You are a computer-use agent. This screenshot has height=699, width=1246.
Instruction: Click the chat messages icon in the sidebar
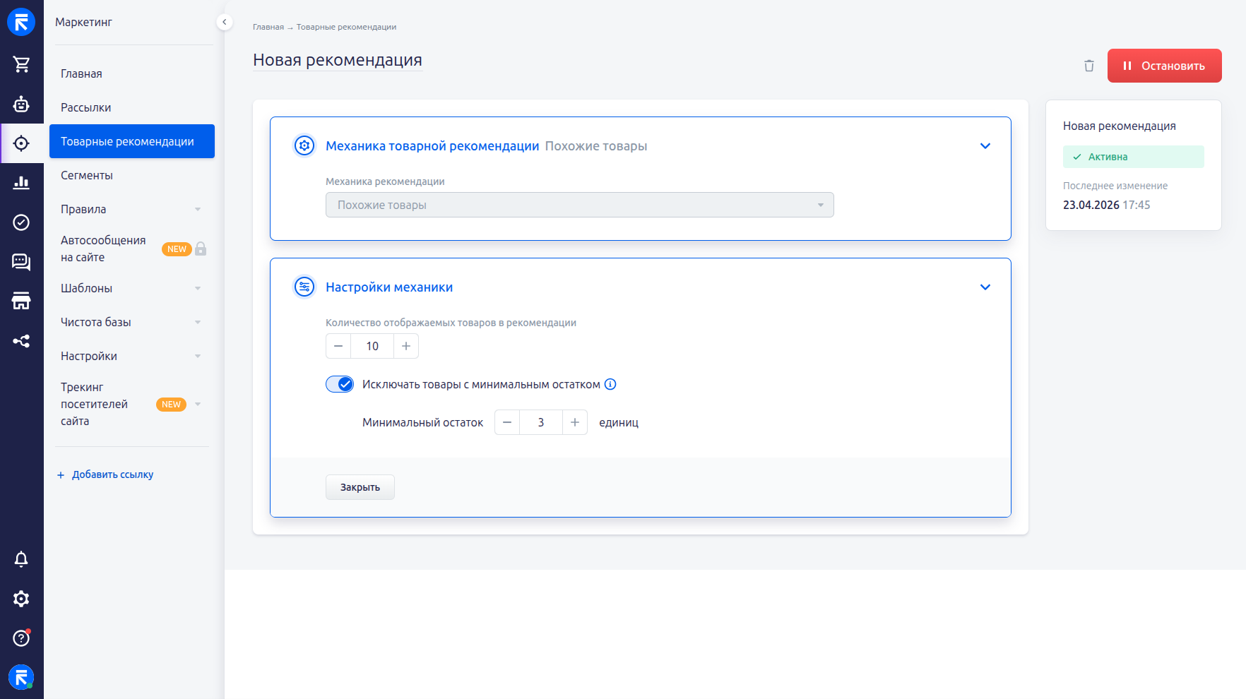(x=21, y=262)
